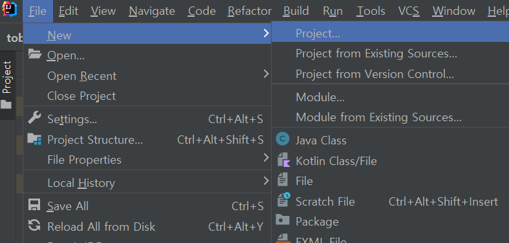Screen dimensions: 509x243
Task: Open the Edit menu
Action: (69, 11)
